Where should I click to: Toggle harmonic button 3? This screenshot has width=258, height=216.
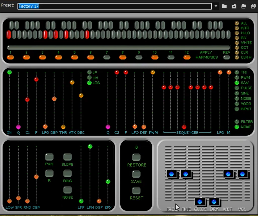42,57
